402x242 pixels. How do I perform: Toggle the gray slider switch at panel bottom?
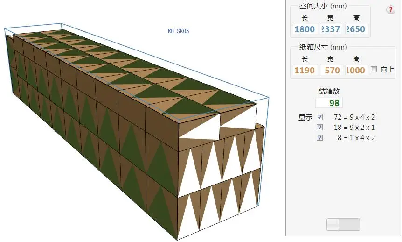pyautogui.click(x=343, y=225)
